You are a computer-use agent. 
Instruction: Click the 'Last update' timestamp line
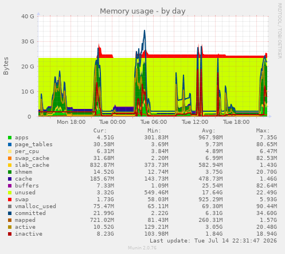point(213,241)
